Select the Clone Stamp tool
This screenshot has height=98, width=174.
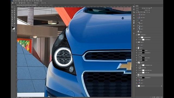[x=14, y=14]
